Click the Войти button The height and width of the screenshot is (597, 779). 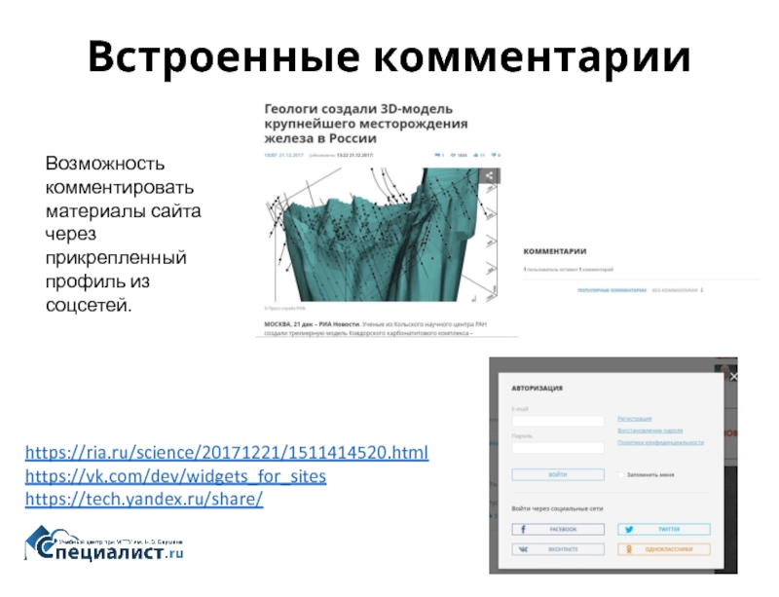pos(558,474)
